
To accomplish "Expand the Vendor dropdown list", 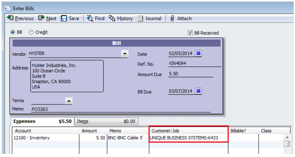I will (x=125, y=53).
